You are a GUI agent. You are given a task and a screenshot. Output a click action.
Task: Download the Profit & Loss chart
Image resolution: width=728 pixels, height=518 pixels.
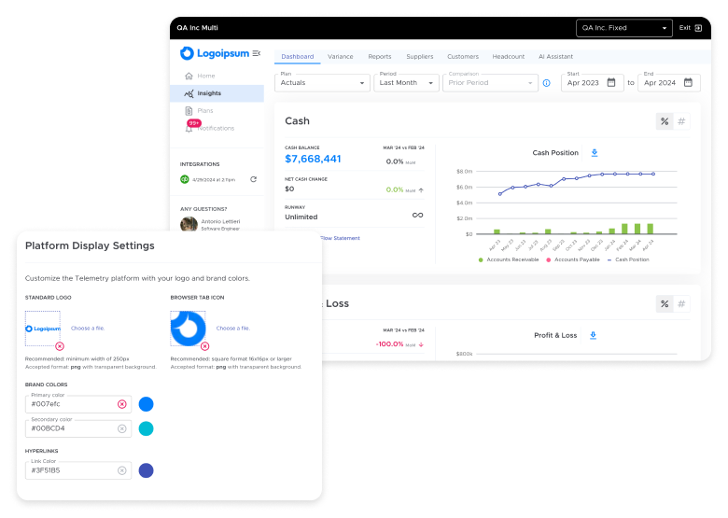pyautogui.click(x=593, y=335)
